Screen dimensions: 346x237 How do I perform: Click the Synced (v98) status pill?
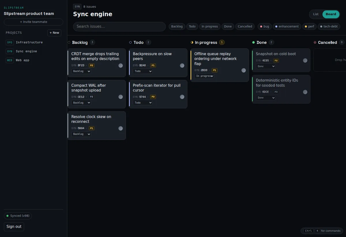coord(18,216)
